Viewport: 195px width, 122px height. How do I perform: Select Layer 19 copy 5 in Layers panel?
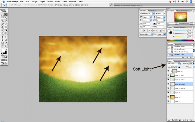click(180, 80)
